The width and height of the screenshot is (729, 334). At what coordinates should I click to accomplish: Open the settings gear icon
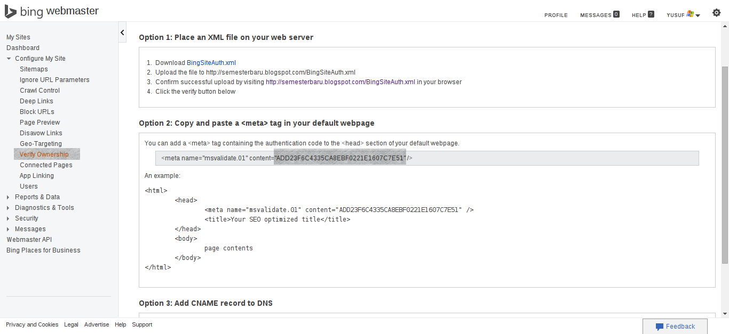coord(716,13)
